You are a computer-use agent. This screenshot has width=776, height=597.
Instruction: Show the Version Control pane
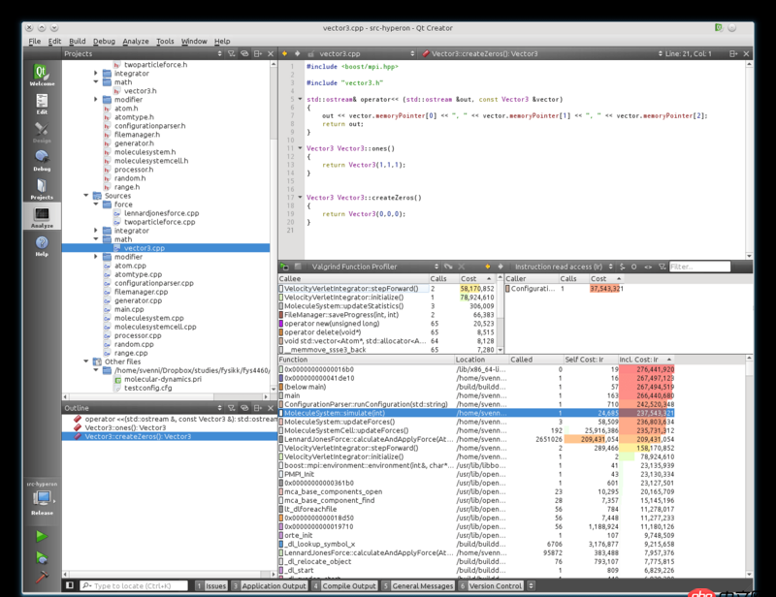[491, 585]
